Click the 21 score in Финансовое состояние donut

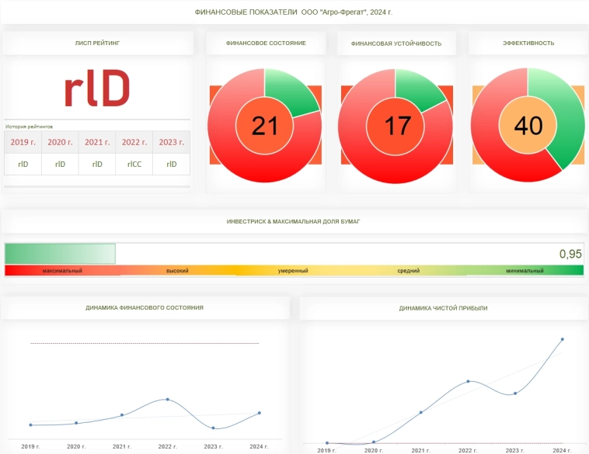[265, 125]
